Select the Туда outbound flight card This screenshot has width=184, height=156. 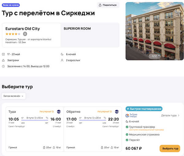(35, 129)
